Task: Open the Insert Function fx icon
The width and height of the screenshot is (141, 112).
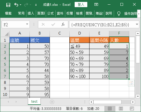Action: tap(63, 24)
